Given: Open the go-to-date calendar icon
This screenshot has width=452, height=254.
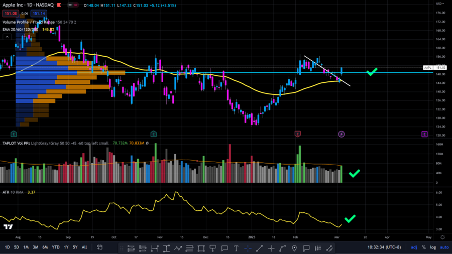Looking at the screenshot, I should (x=99, y=247).
